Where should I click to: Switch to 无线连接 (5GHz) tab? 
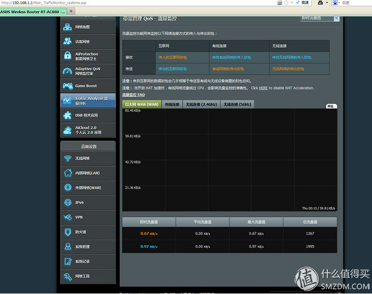pyautogui.click(x=237, y=104)
